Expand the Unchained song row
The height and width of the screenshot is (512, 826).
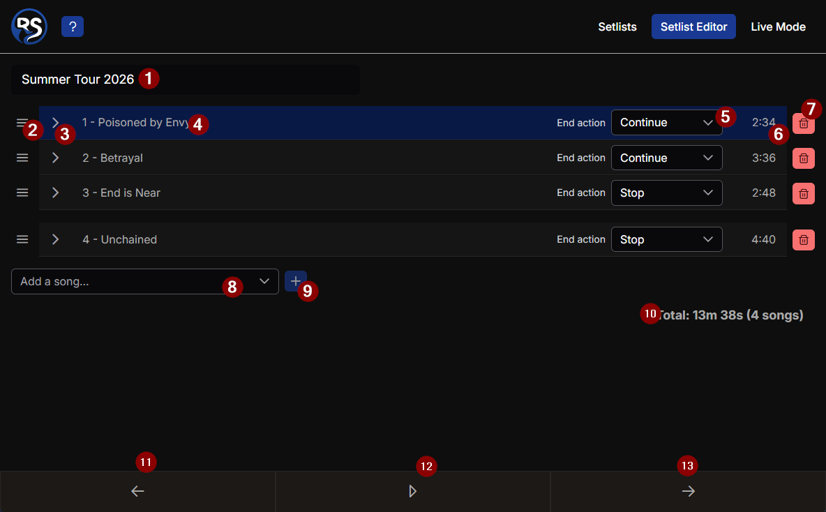click(55, 239)
